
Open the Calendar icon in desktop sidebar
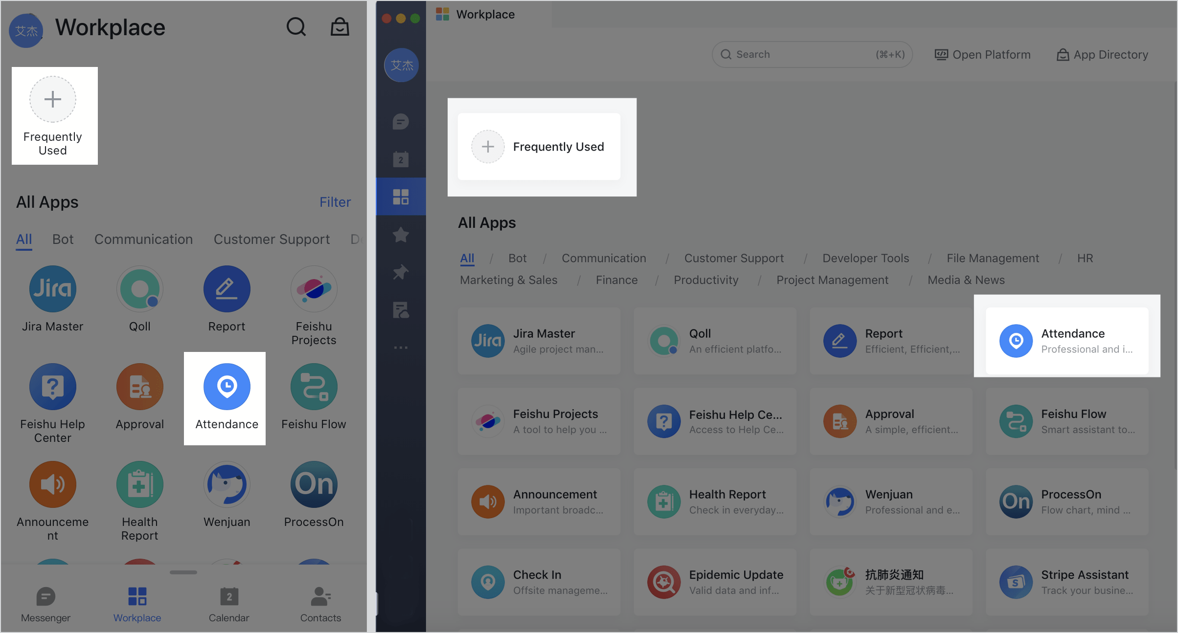coord(401,159)
